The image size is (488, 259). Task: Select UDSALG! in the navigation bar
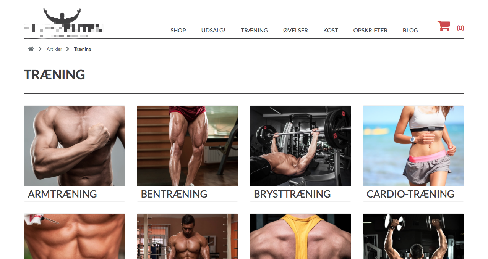(x=213, y=31)
